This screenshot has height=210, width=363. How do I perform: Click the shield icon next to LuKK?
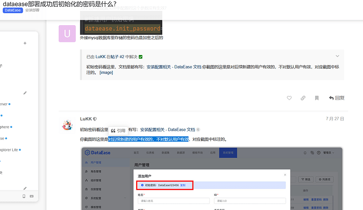(95, 119)
